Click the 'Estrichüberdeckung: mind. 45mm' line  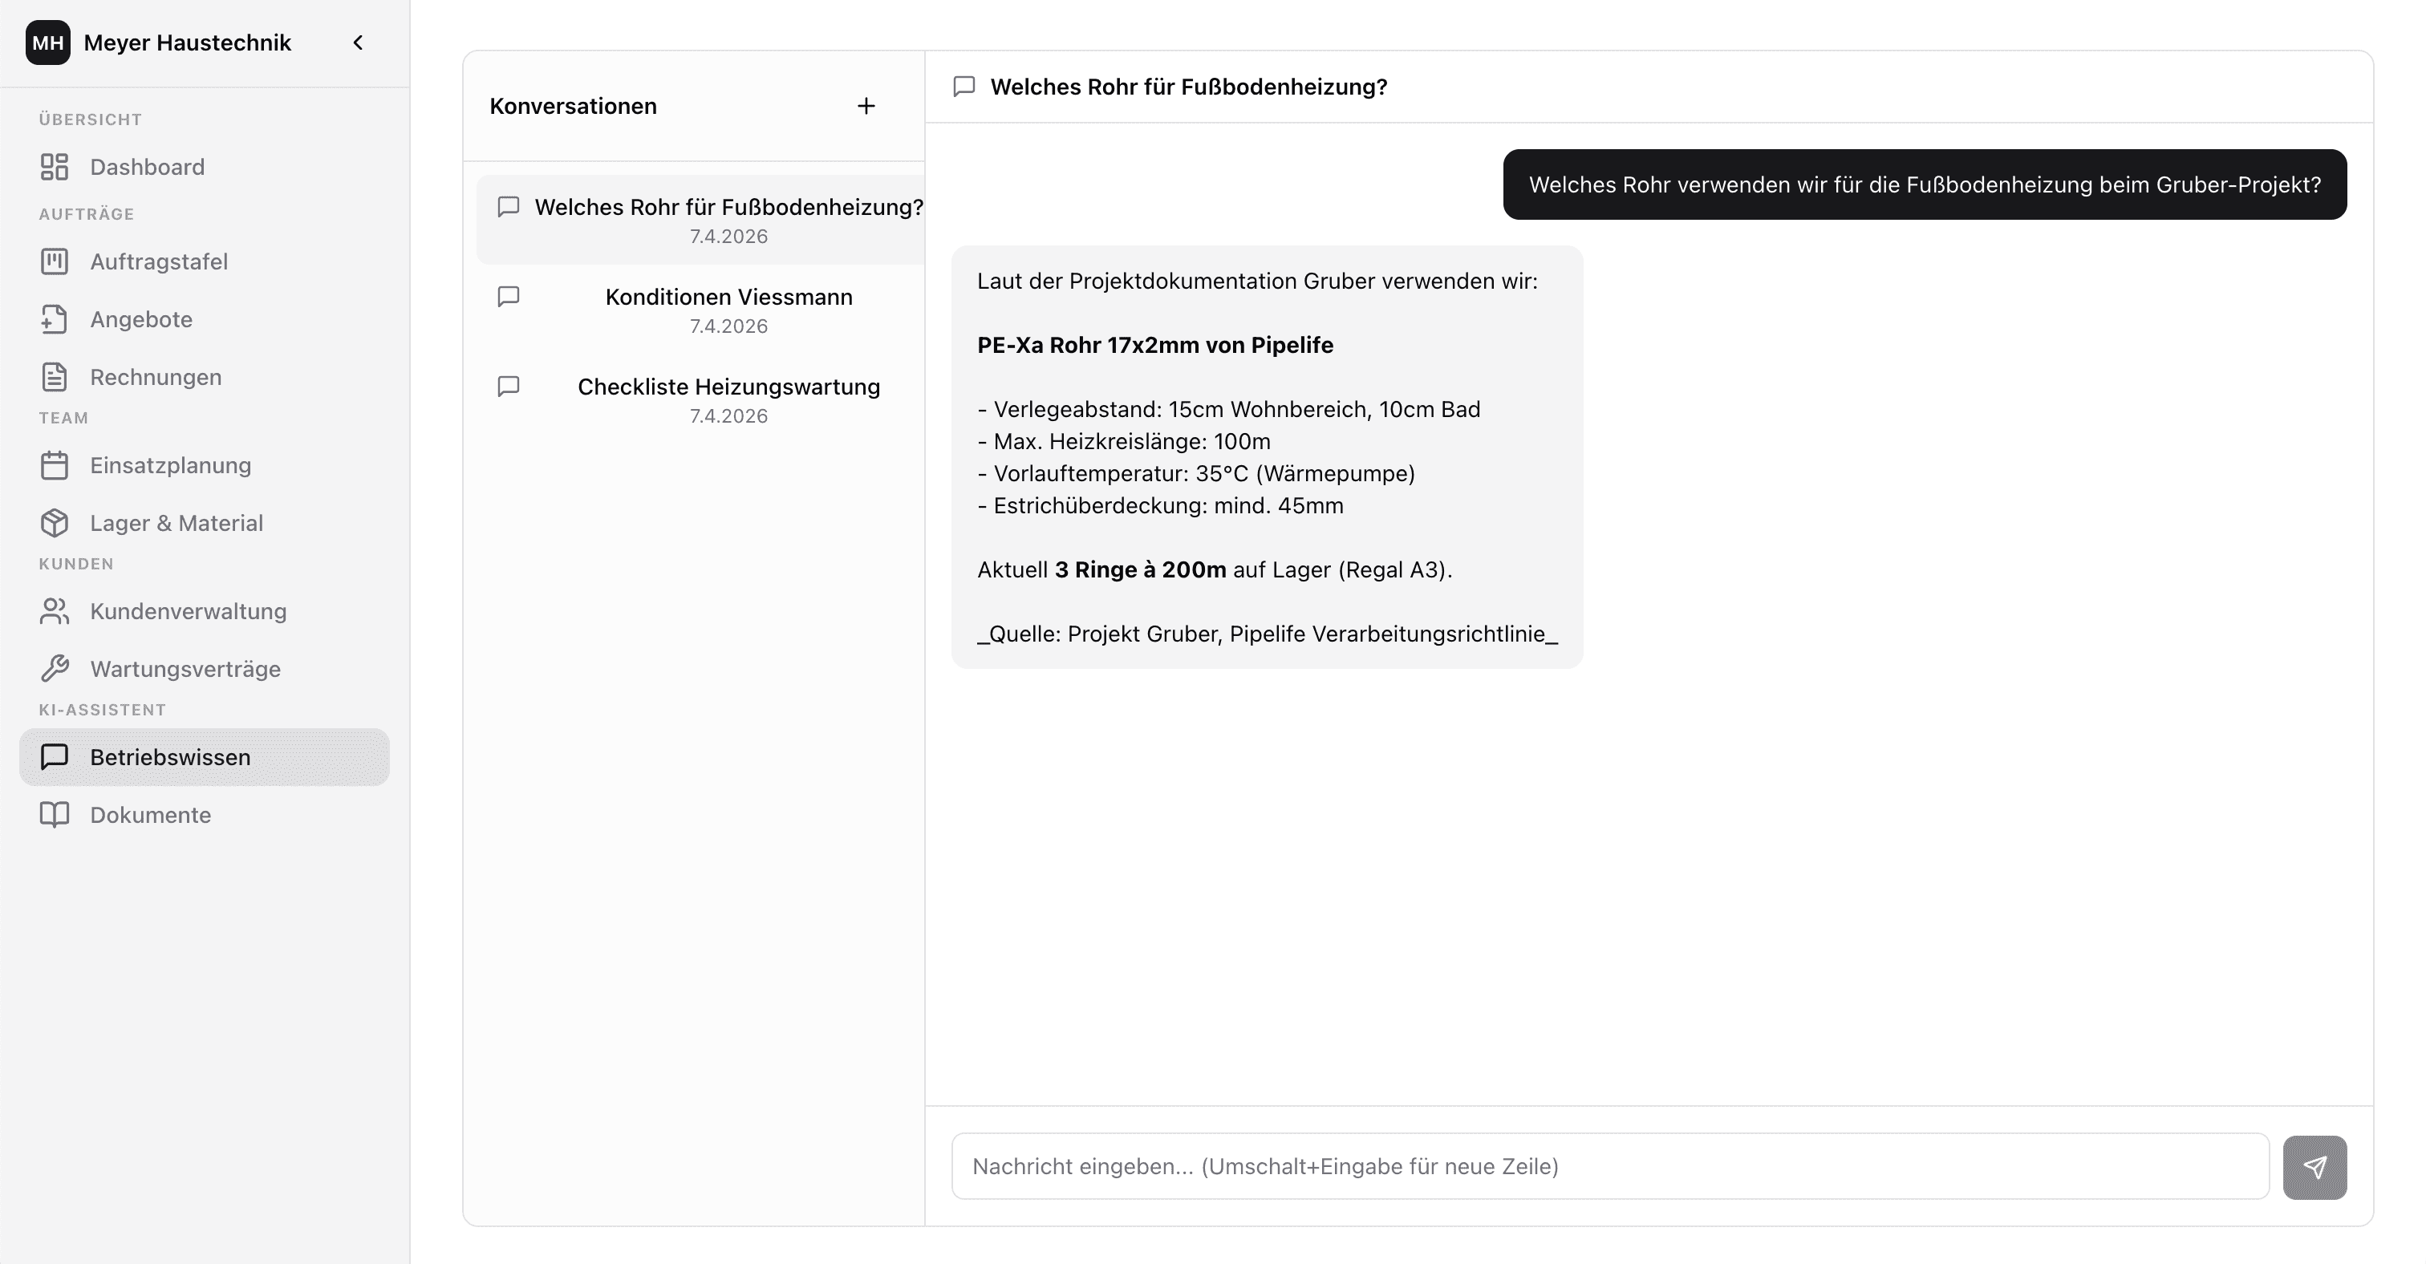tap(1160, 505)
